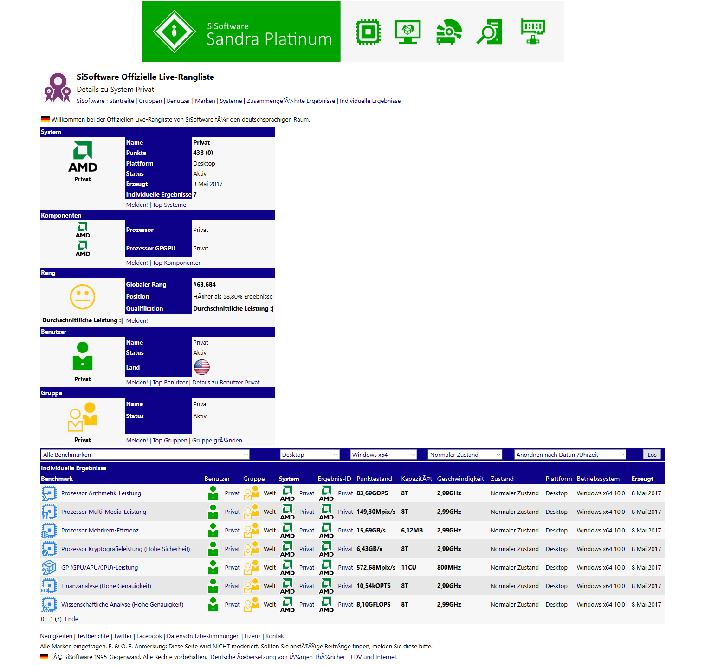Open the Alle Benchmarken dropdown
This screenshot has height=666, width=705.
tap(145, 455)
